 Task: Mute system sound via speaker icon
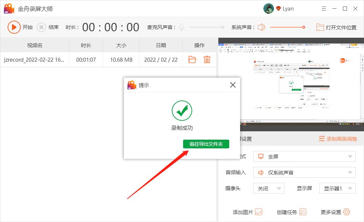pyautogui.click(x=261, y=26)
